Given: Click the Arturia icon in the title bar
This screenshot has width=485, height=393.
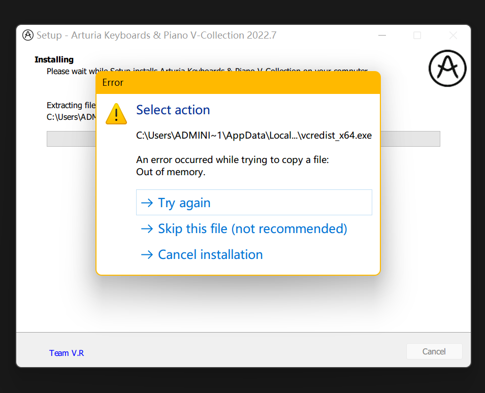Looking at the screenshot, I should (28, 35).
